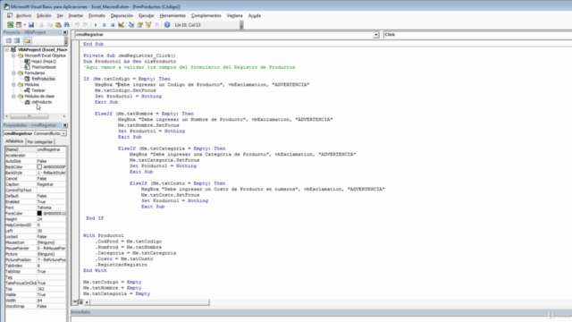Click the (Name) property value cmdRegistrar

tap(52, 149)
